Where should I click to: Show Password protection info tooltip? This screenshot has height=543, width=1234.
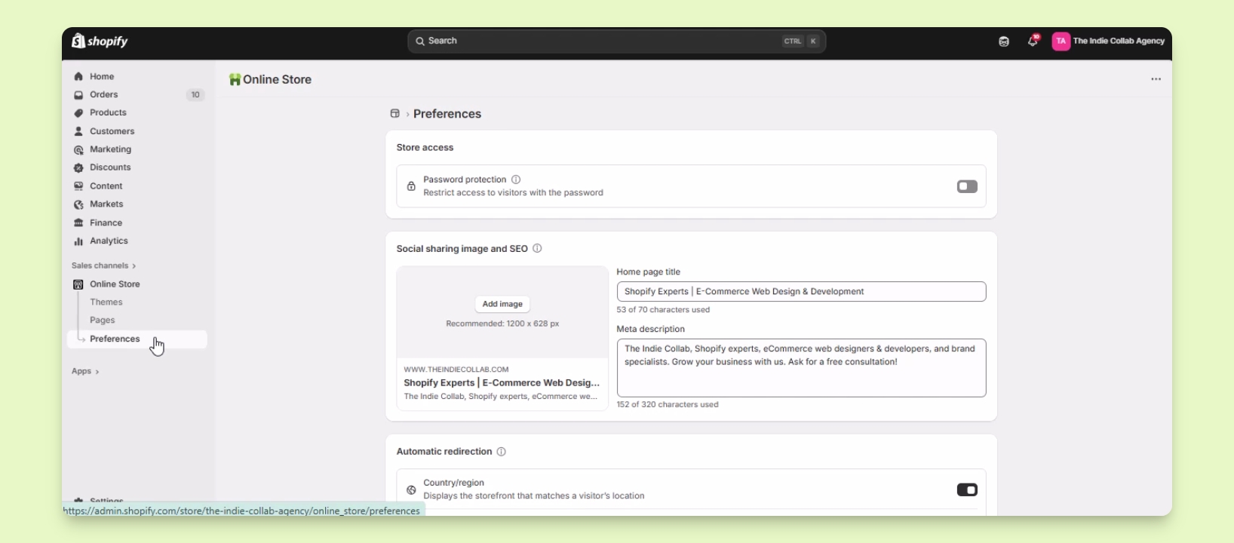tap(517, 179)
